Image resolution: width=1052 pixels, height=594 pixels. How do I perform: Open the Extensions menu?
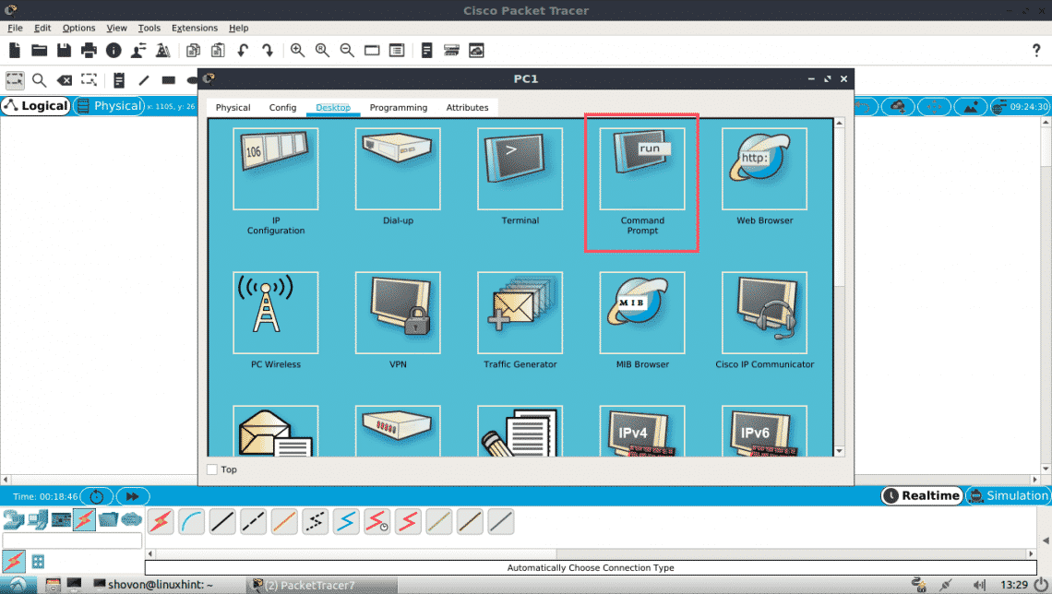[x=194, y=28]
